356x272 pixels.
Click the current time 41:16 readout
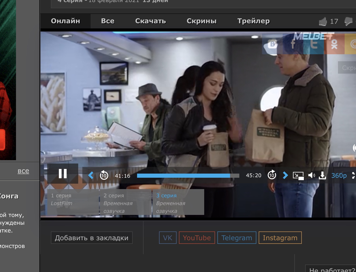(123, 176)
